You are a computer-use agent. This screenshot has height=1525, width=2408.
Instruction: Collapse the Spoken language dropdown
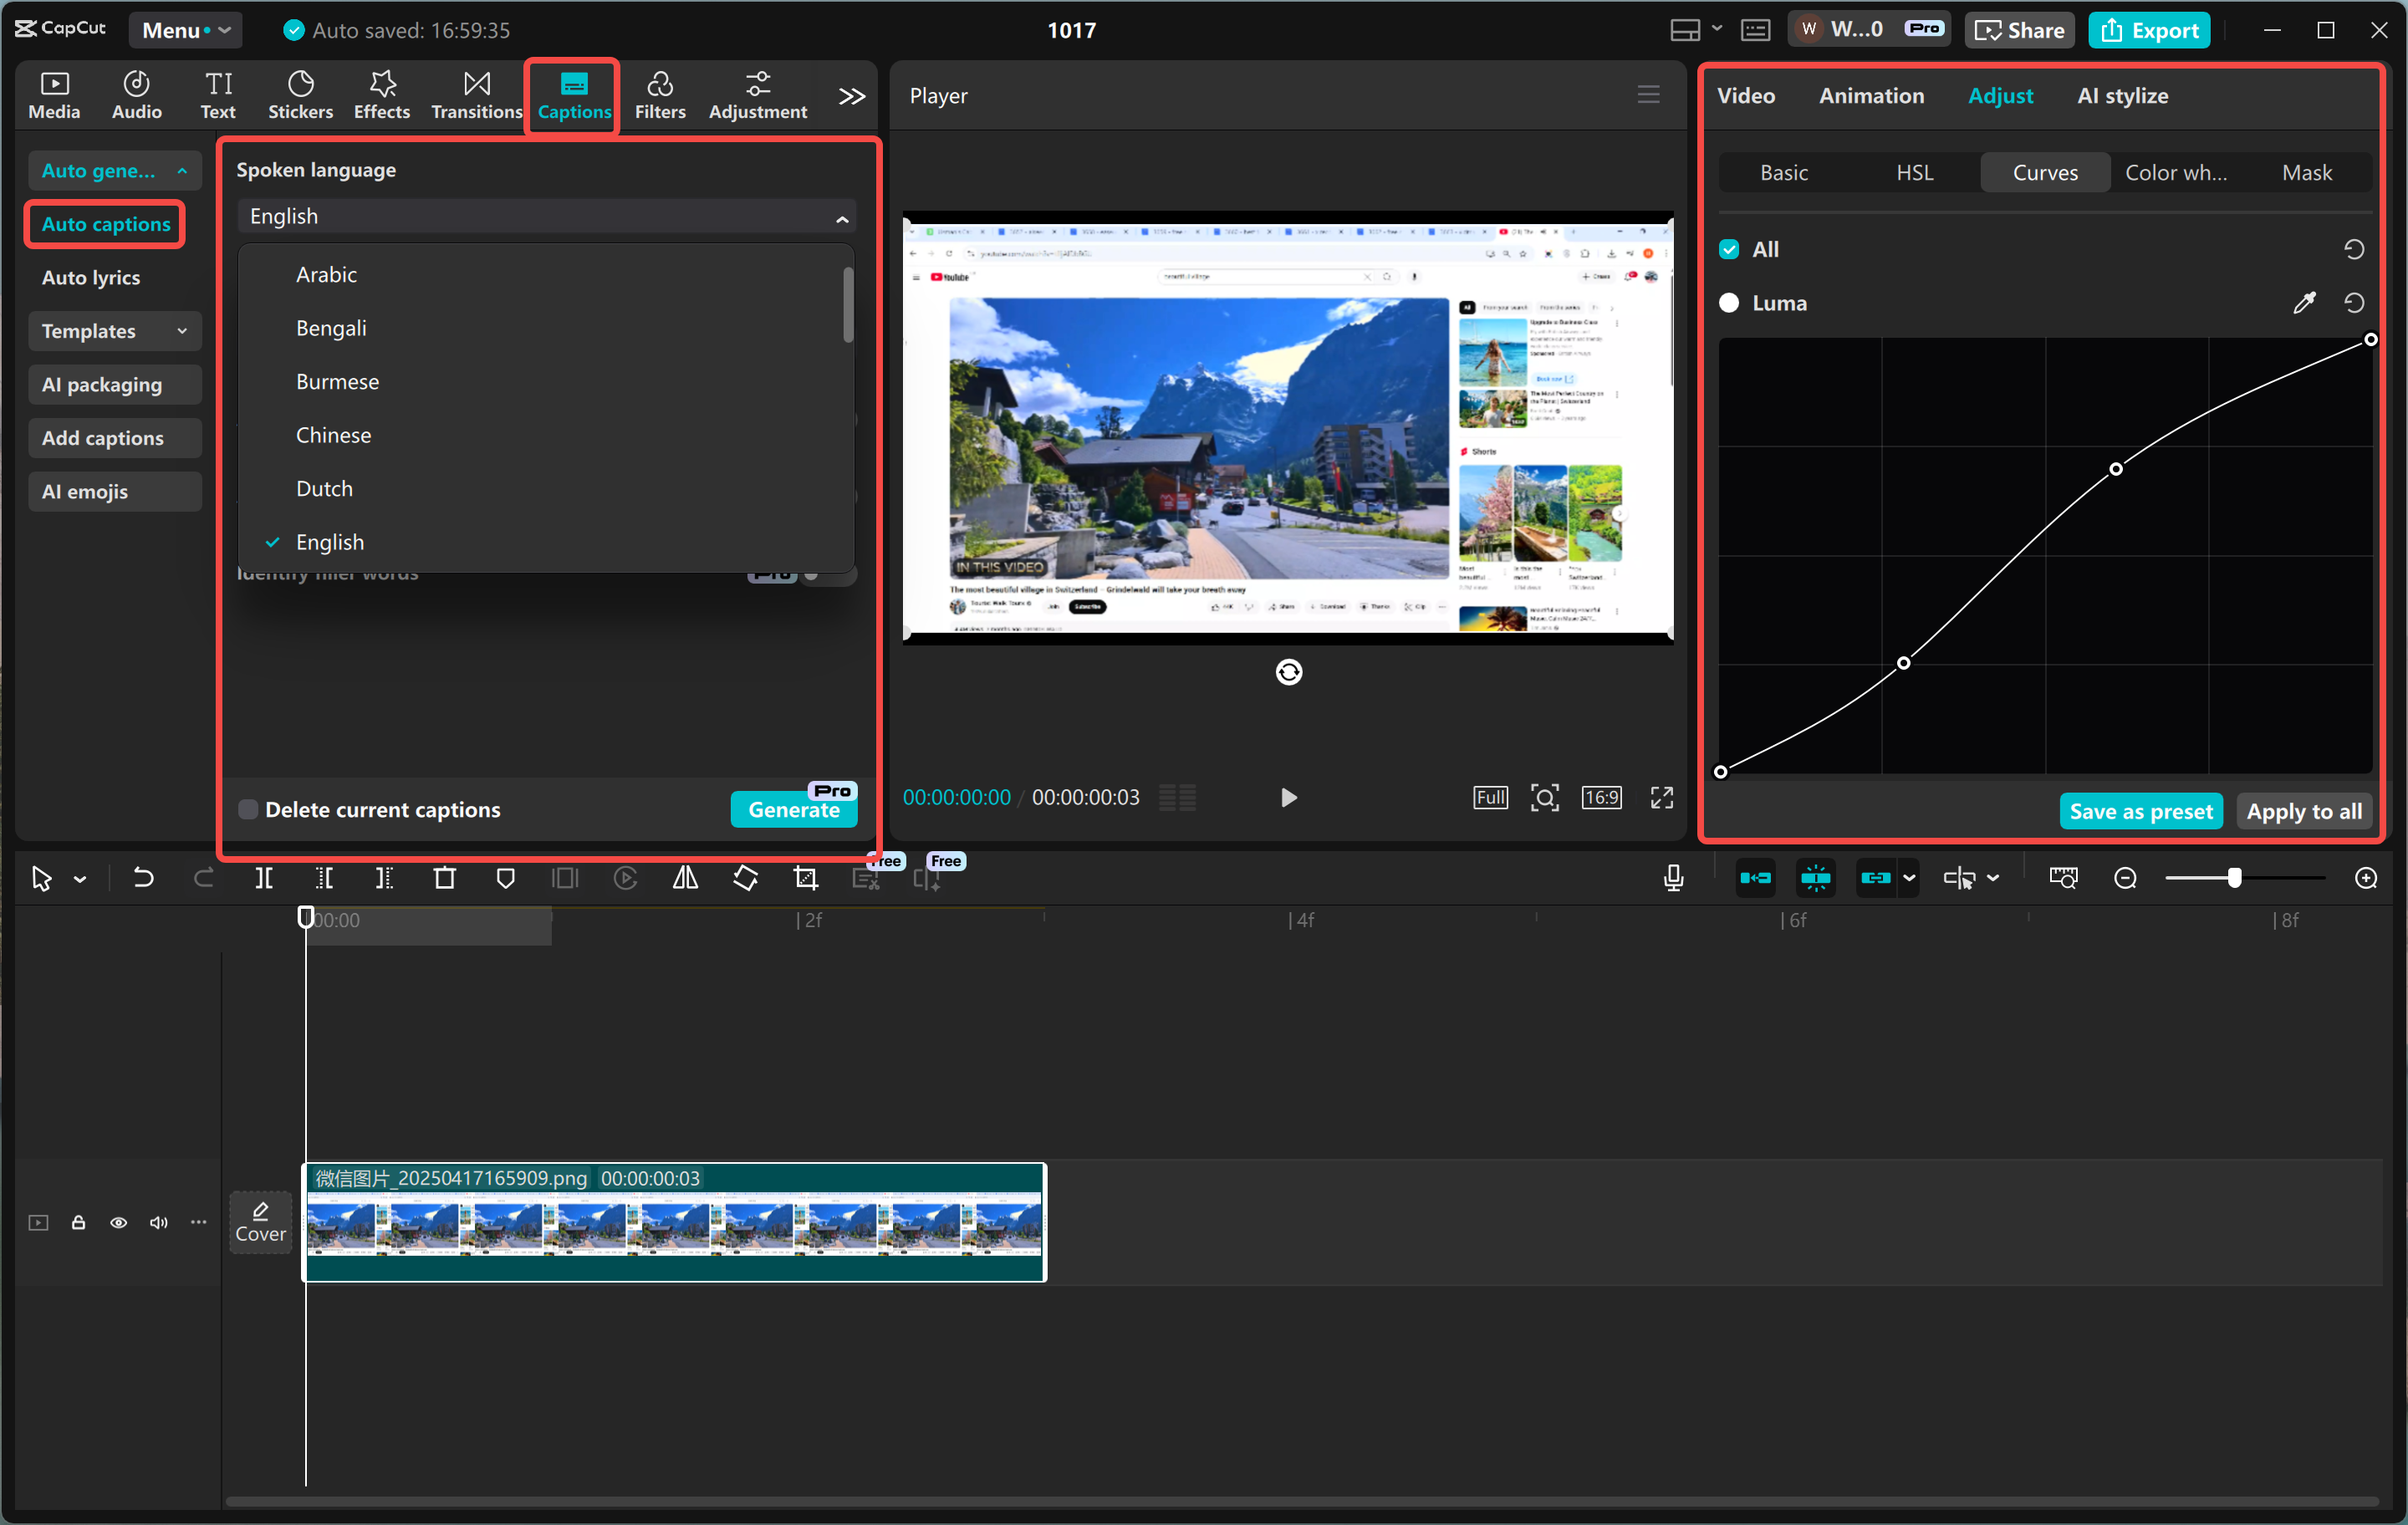tap(841, 216)
